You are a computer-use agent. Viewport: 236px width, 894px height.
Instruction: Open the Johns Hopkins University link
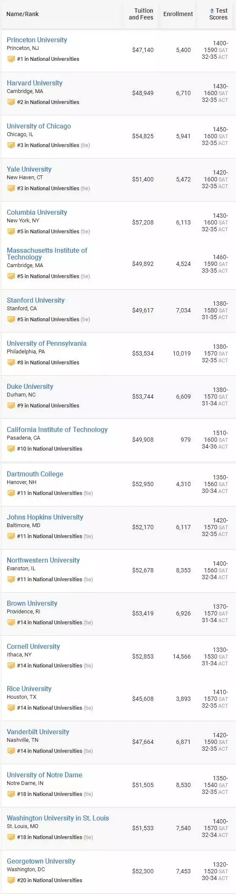tap(45, 517)
